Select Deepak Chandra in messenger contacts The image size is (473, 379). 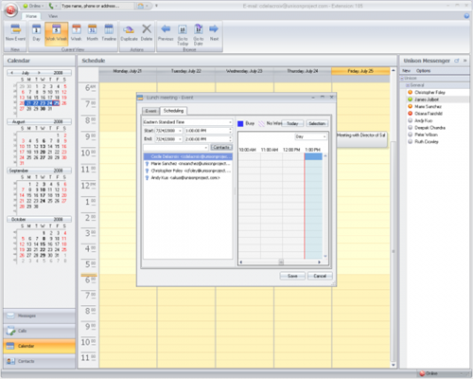coord(429,128)
